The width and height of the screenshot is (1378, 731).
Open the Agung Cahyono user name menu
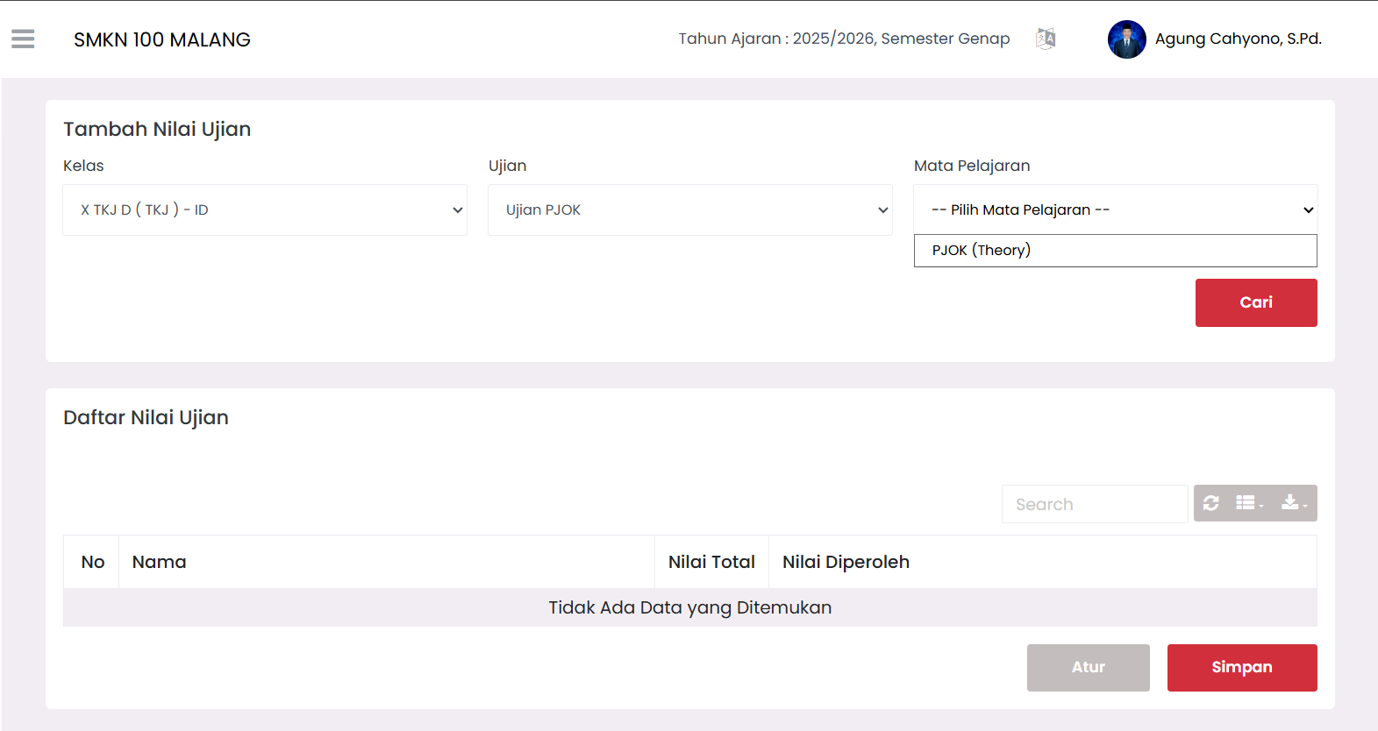pos(1238,39)
